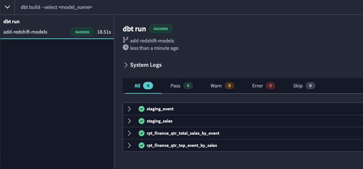Click the dbt run heading in main panel
Screen dimensions: 363x169
[x=134, y=29]
